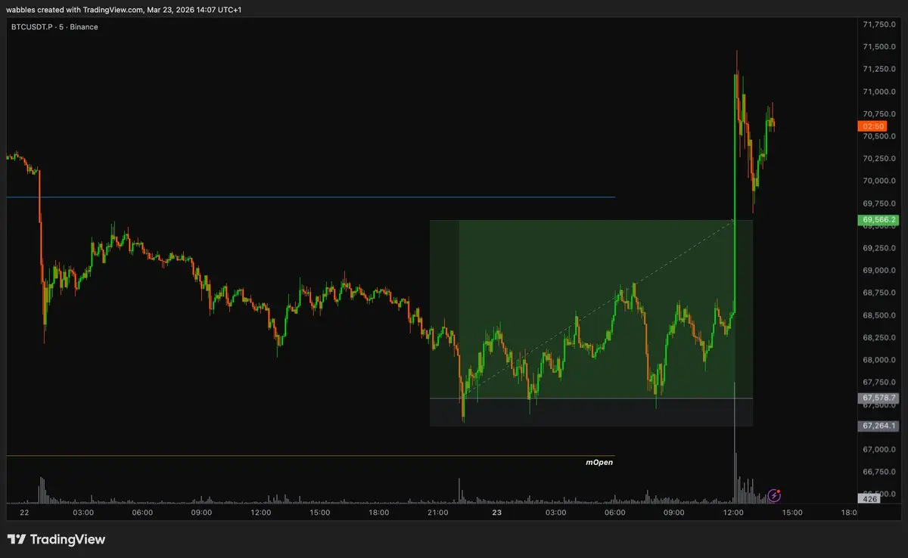The image size is (908, 558).
Task: Click the 66,750.0 price axis label
Action: pos(879,472)
